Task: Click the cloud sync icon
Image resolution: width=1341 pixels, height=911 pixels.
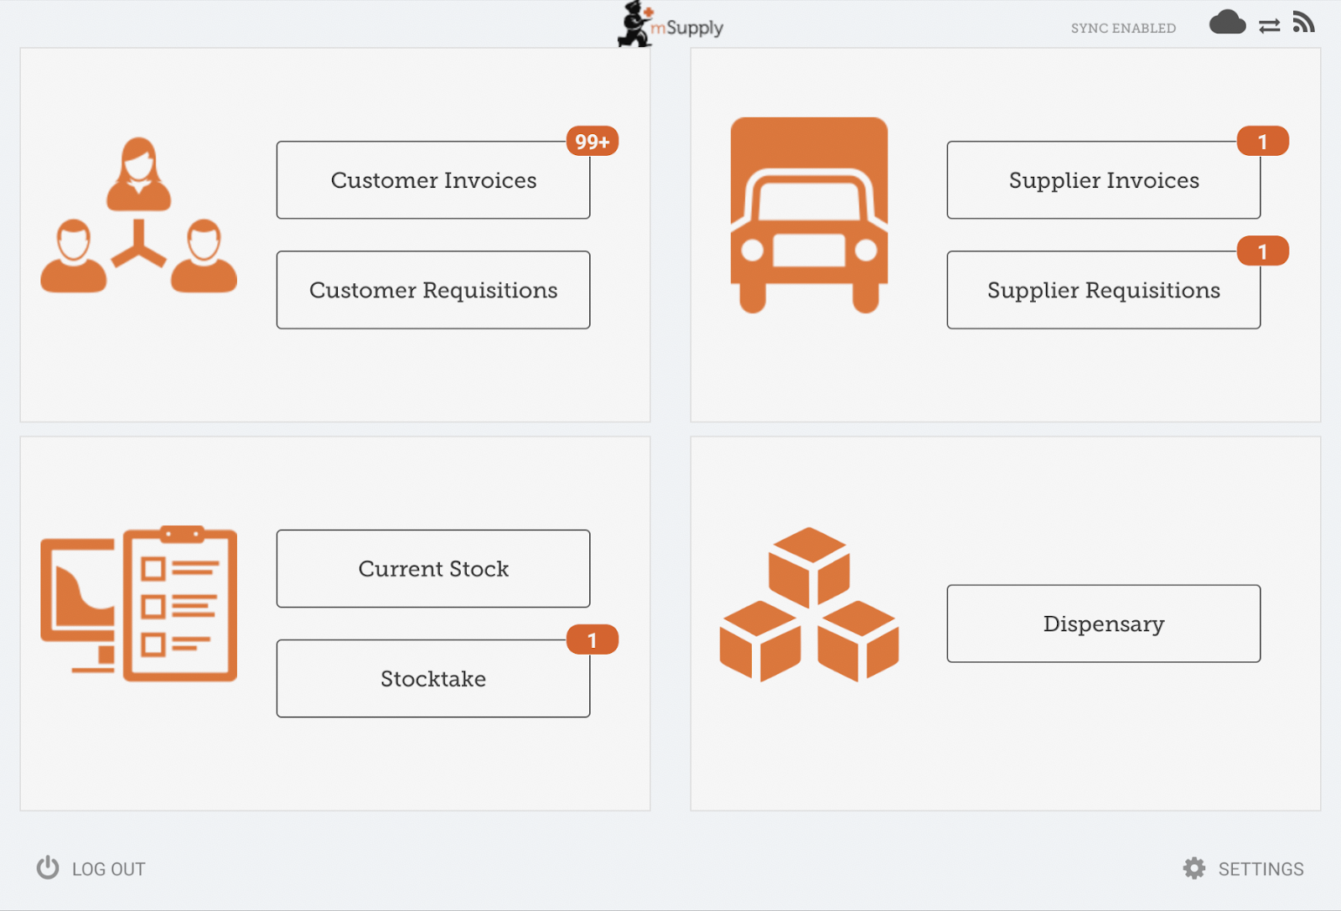Action: pyautogui.click(x=1227, y=23)
